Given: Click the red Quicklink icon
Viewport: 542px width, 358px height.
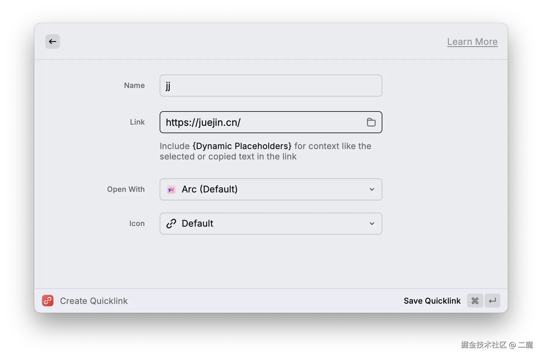Looking at the screenshot, I should point(48,301).
